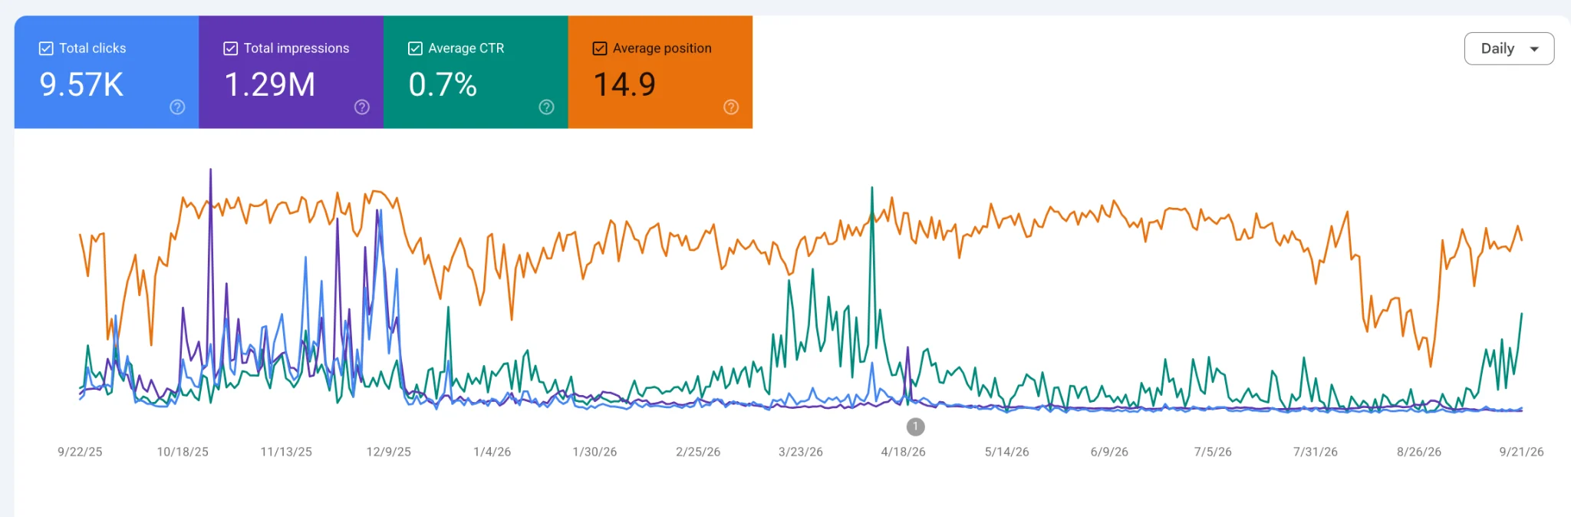
Task: Open help for Total impressions metric
Action: click(362, 107)
